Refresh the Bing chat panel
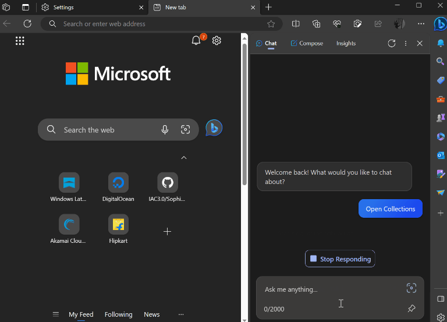Viewport: 447px width, 322px height. point(392,43)
